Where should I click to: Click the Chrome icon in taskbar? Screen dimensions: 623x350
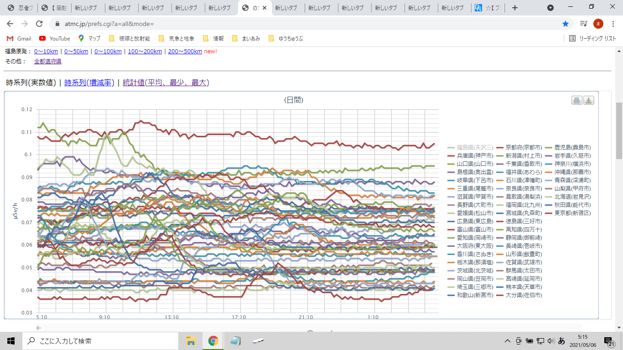[213, 341]
